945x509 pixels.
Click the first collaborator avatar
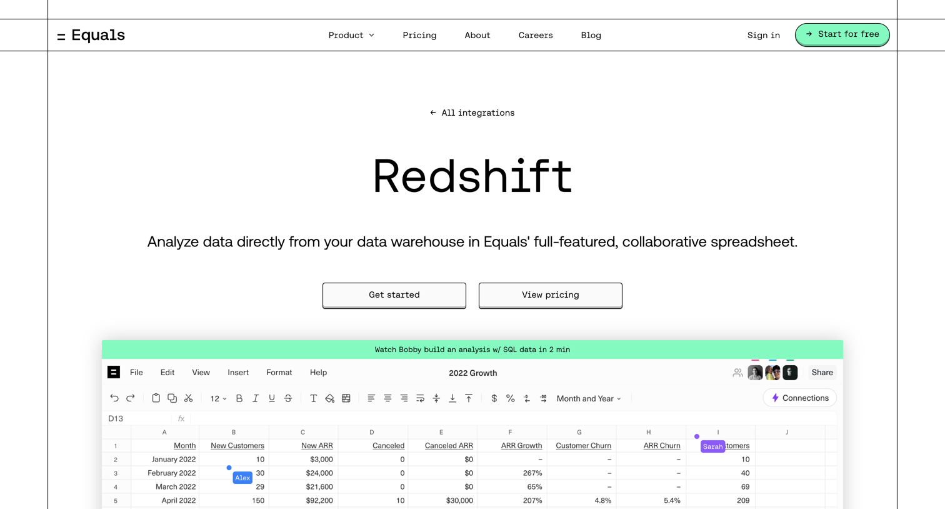[755, 373]
